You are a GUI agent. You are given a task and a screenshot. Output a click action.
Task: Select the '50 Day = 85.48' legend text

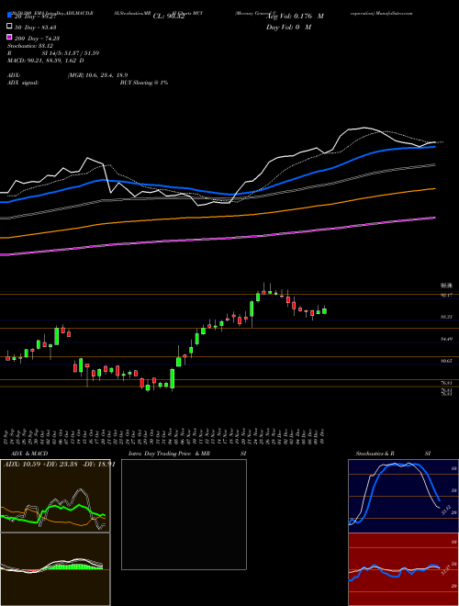pos(34,27)
